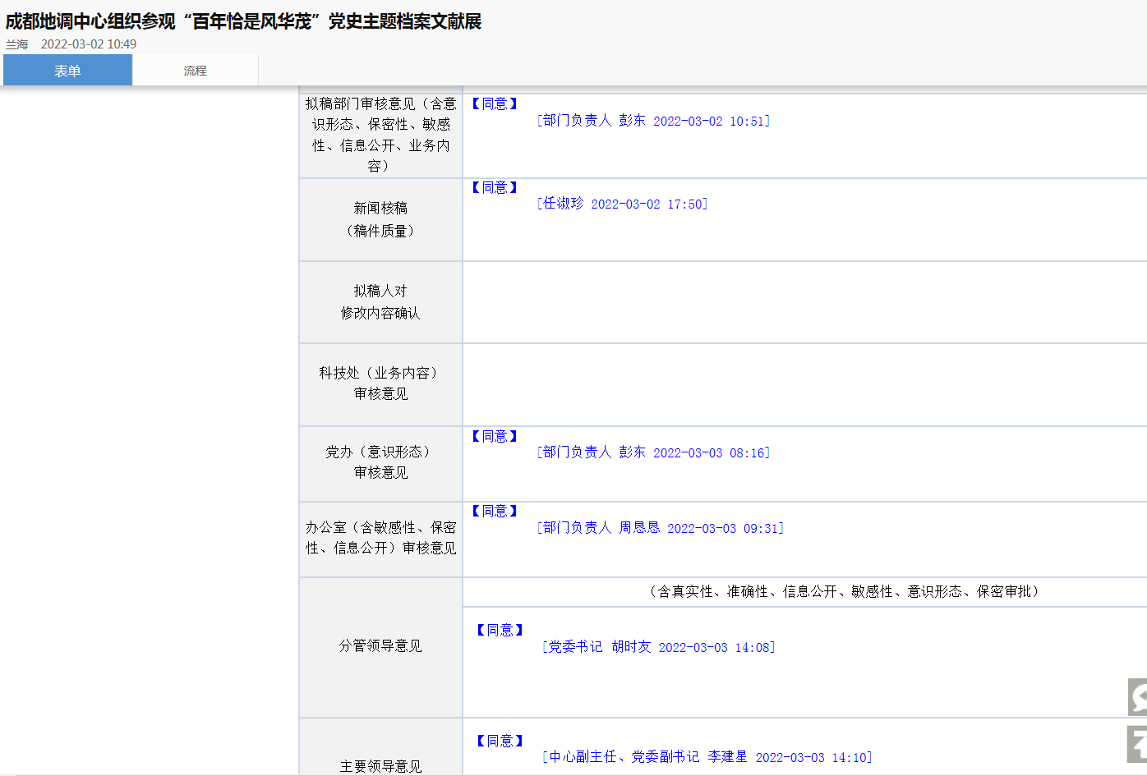Image resolution: width=1147 pixels, height=776 pixels.
Task: Click the 拟稿部门审核意见 row label
Action: (380, 135)
